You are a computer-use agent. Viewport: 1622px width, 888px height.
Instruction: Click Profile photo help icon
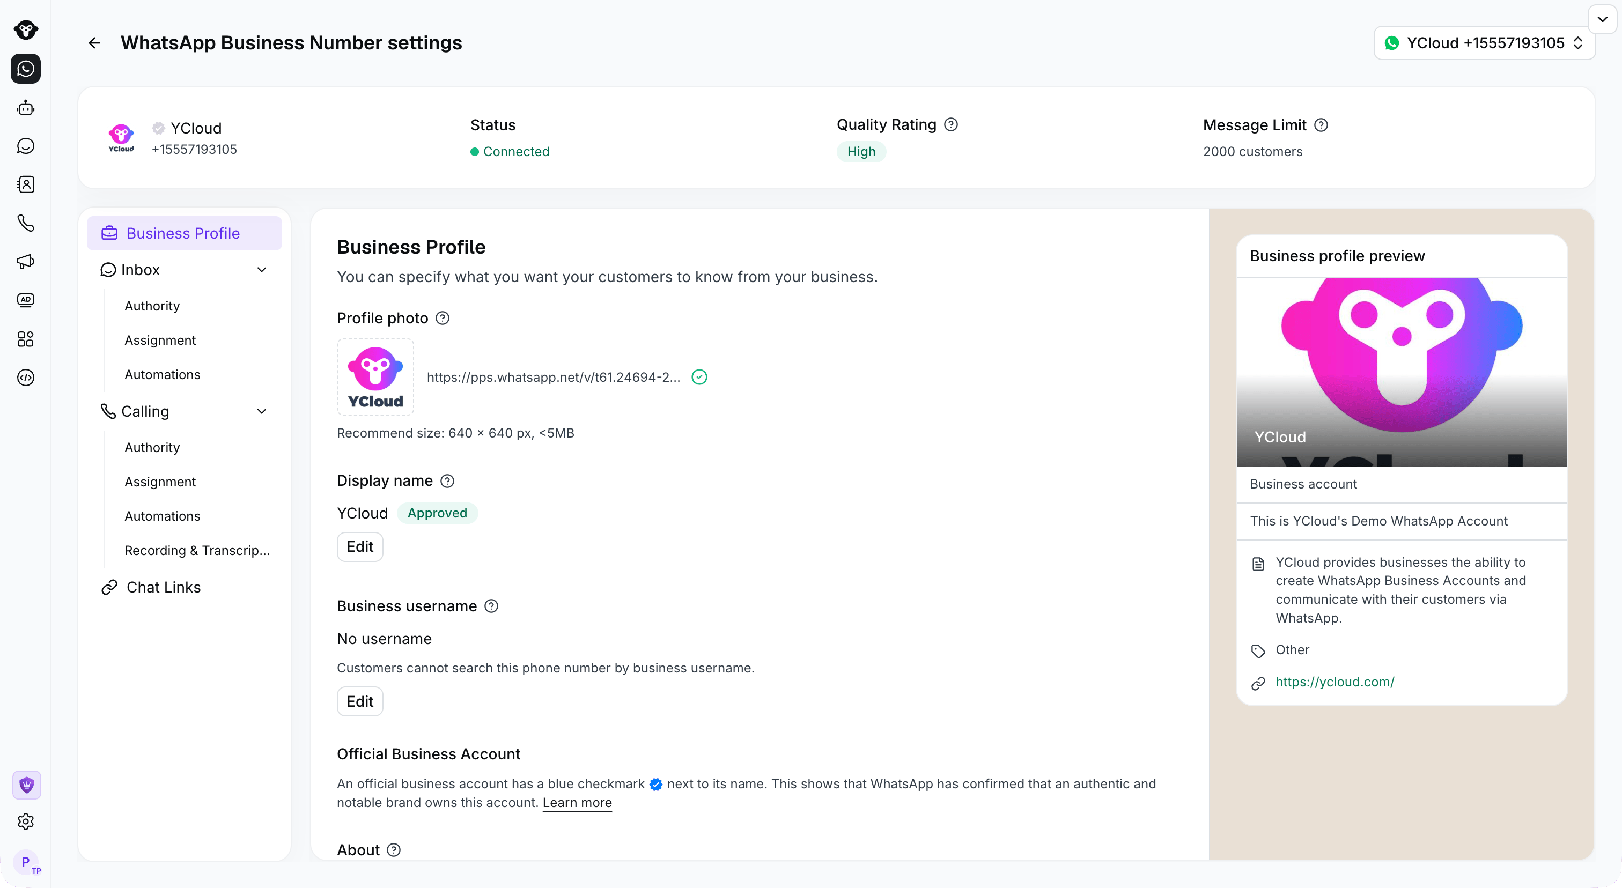(x=443, y=319)
